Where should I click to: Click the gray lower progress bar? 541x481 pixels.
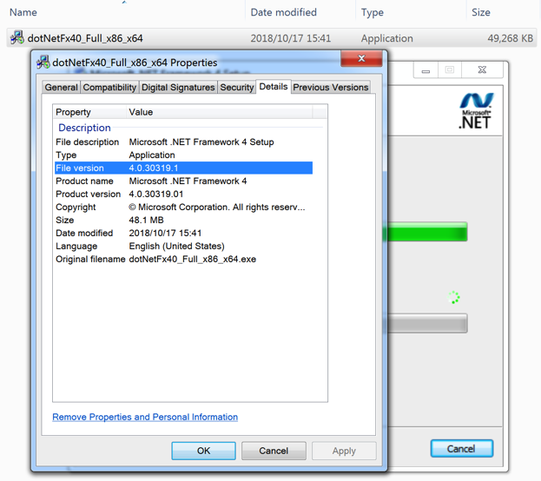[427, 323]
